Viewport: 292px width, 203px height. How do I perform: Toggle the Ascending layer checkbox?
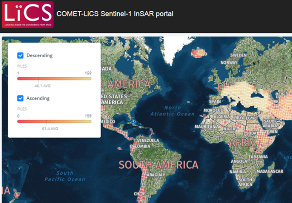point(20,98)
